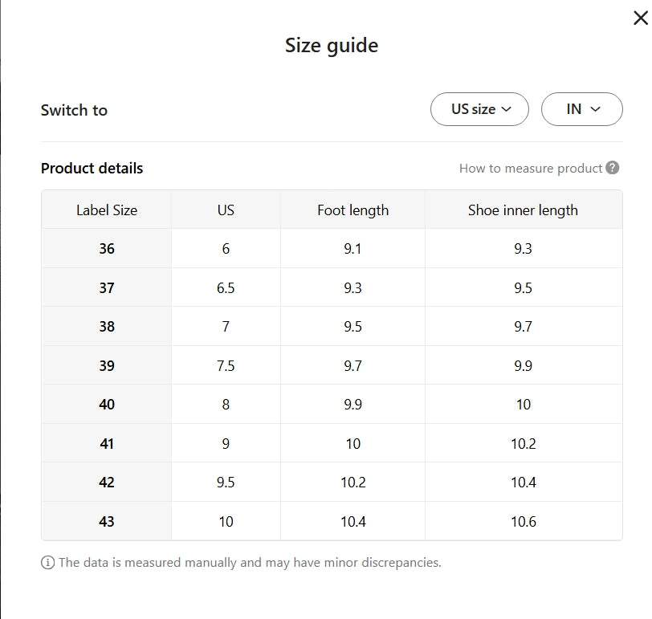
Task: Open the IN unit dropdown
Action: point(582,109)
